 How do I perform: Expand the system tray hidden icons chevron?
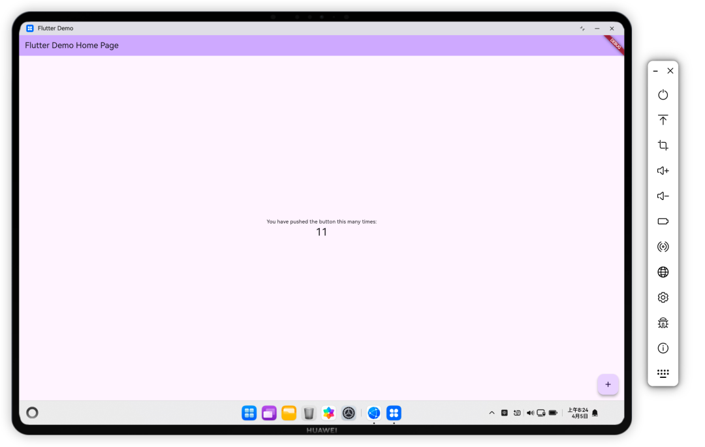click(x=492, y=412)
